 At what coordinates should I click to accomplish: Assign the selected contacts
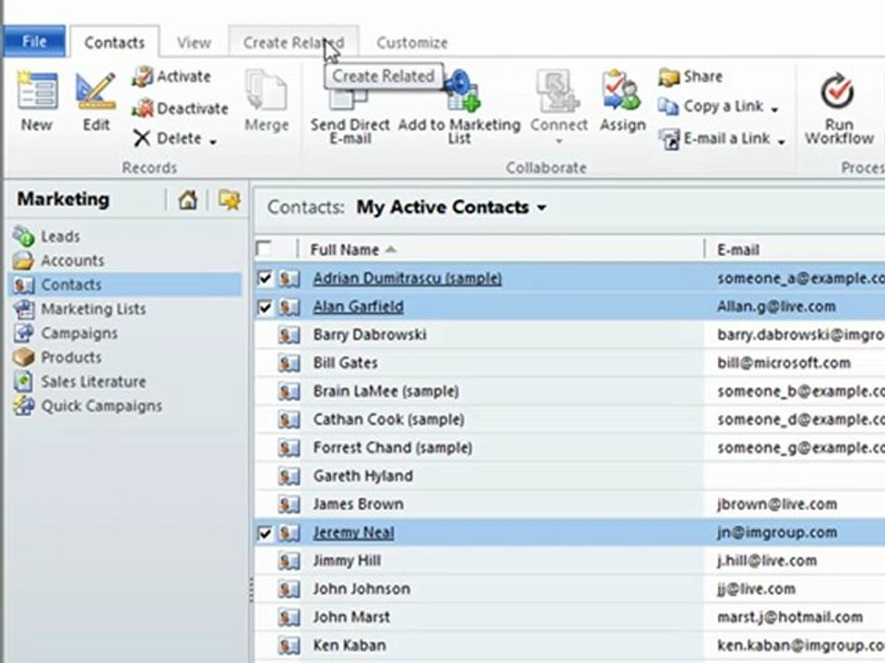pyautogui.click(x=622, y=101)
